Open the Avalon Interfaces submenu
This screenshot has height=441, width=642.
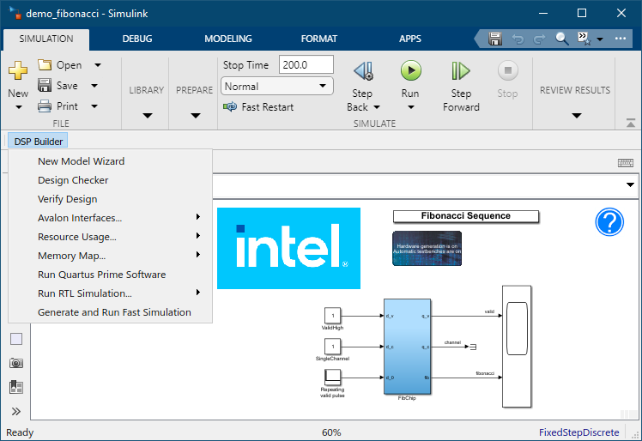[x=80, y=218]
